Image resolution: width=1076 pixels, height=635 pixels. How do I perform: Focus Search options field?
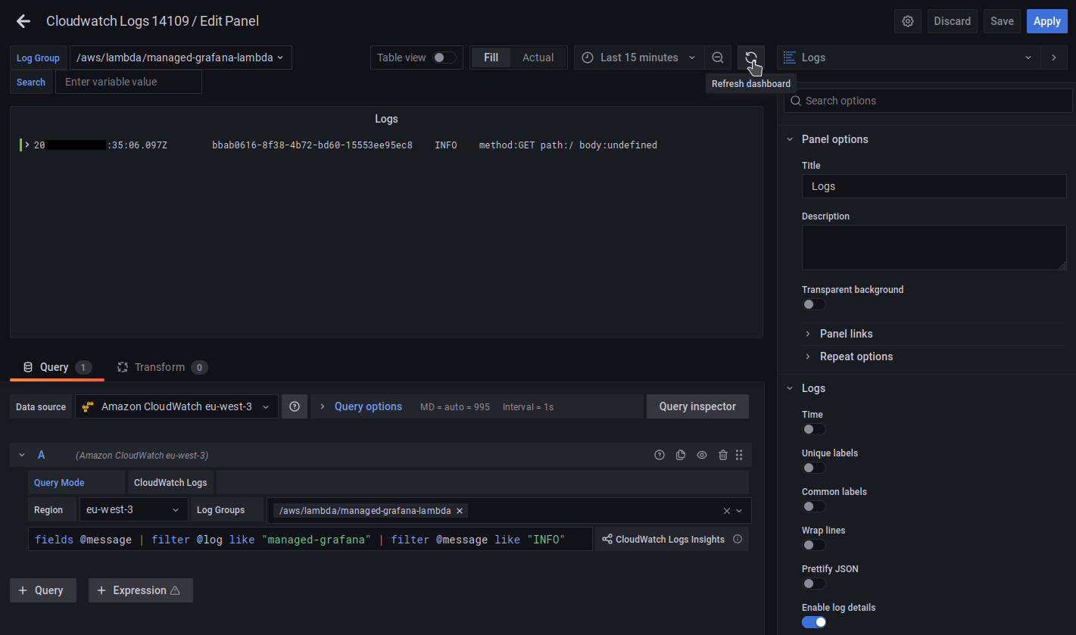(x=928, y=101)
